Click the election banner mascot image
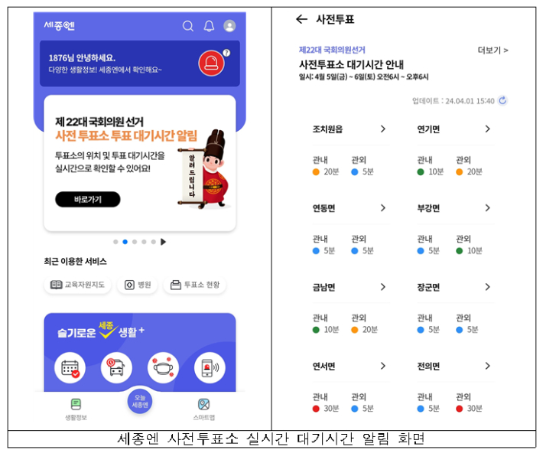543x450 pixels. tap(205, 169)
